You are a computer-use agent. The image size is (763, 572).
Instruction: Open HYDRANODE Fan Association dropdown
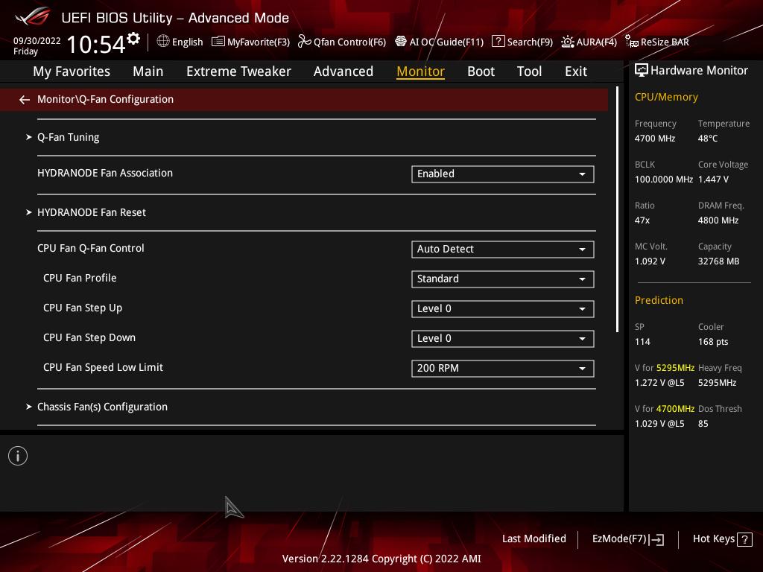point(503,174)
